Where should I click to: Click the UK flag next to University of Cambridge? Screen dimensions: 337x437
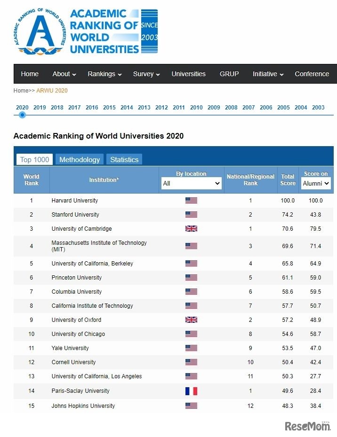click(x=191, y=228)
